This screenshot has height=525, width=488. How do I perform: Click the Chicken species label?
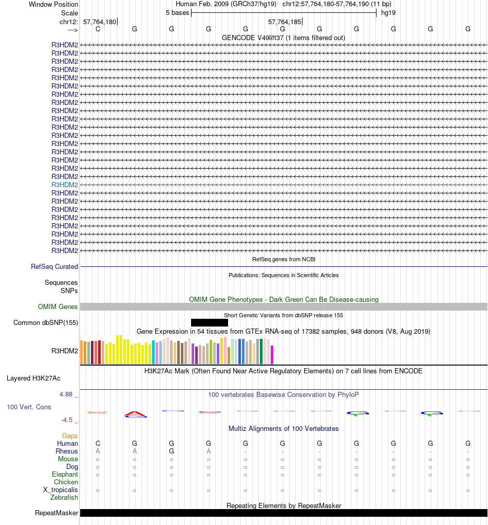click(x=66, y=482)
